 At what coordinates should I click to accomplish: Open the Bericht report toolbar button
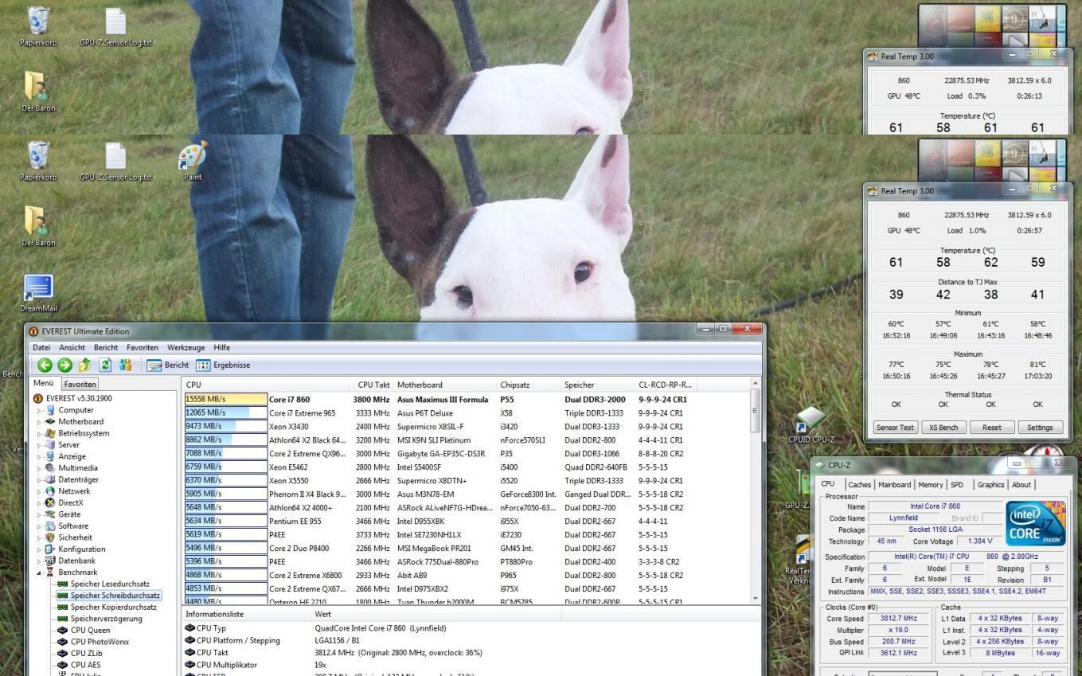(x=167, y=365)
